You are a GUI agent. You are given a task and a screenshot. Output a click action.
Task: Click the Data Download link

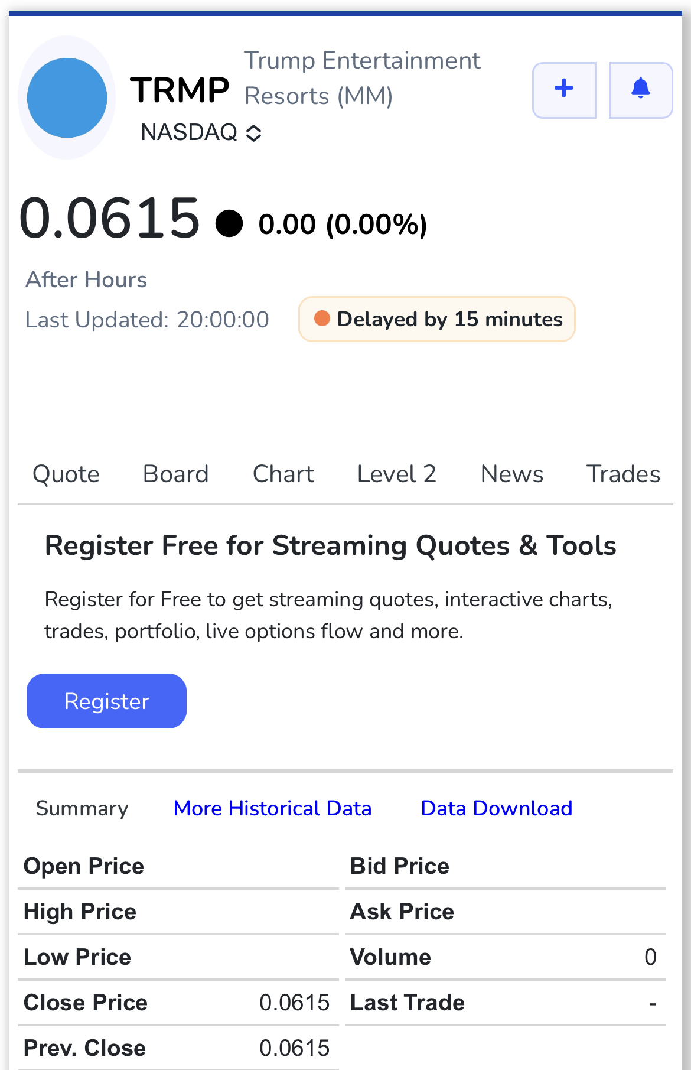497,808
